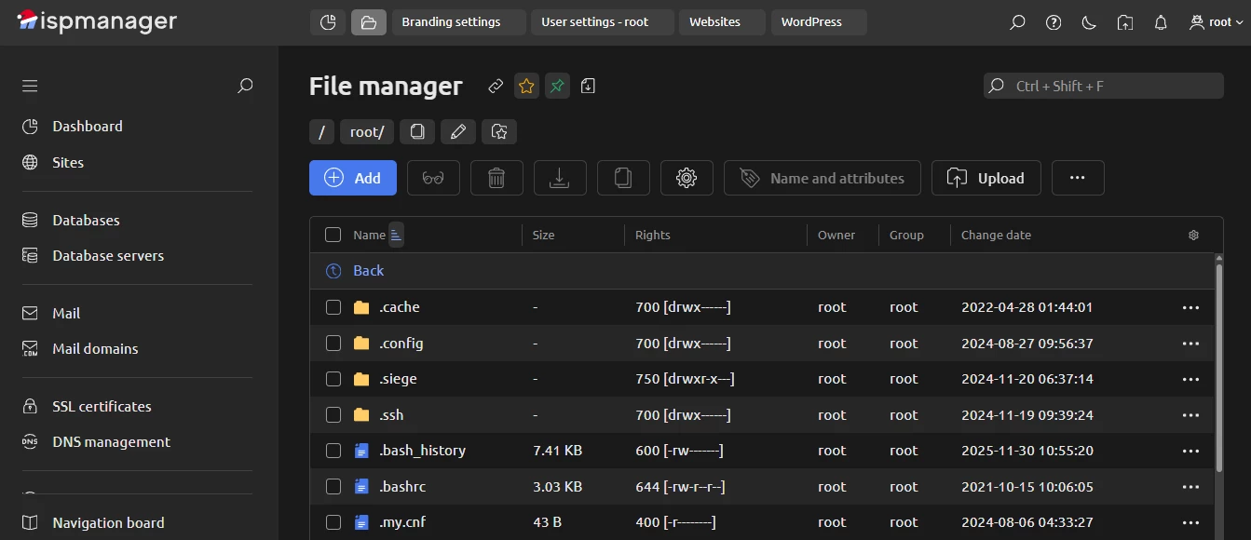This screenshot has width=1251, height=540.
Task: Pin the File manager module
Action: (x=557, y=85)
